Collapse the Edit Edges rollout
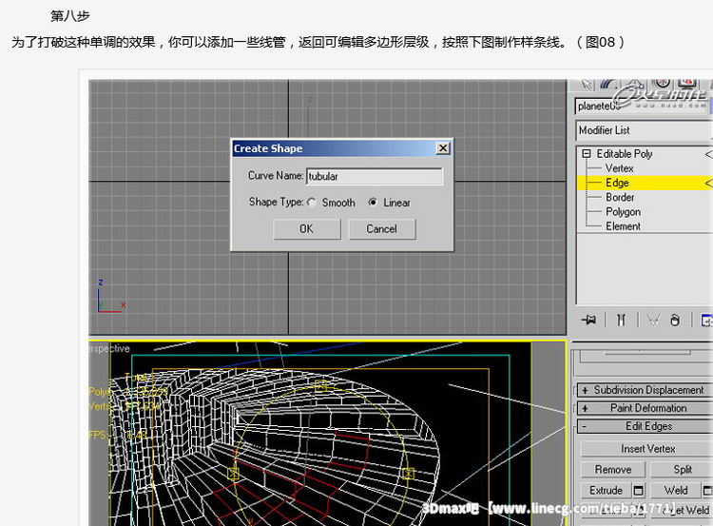This screenshot has width=713, height=526. [x=645, y=426]
